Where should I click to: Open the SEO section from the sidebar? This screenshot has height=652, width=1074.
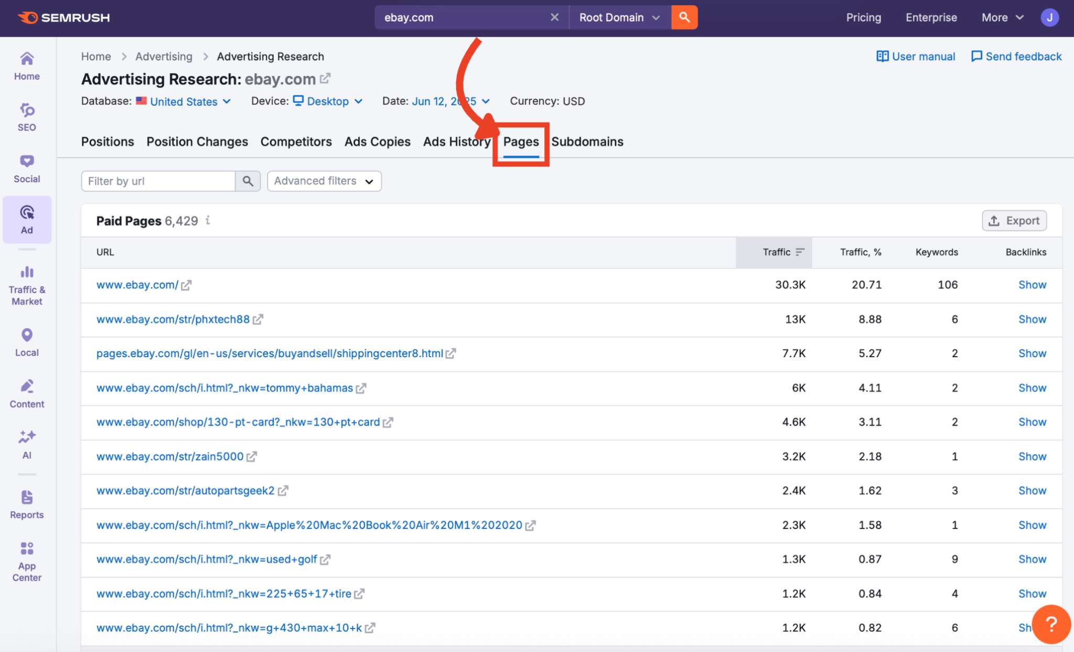point(26,116)
